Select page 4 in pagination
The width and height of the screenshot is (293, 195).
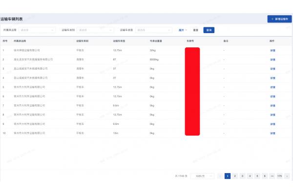pyautogui.click(x=250, y=175)
